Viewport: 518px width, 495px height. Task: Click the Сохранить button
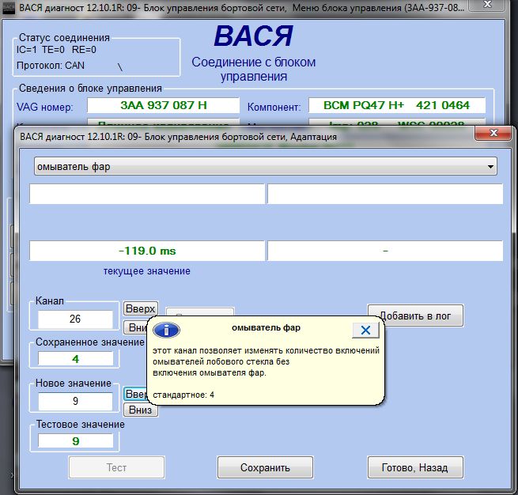(265, 467)
